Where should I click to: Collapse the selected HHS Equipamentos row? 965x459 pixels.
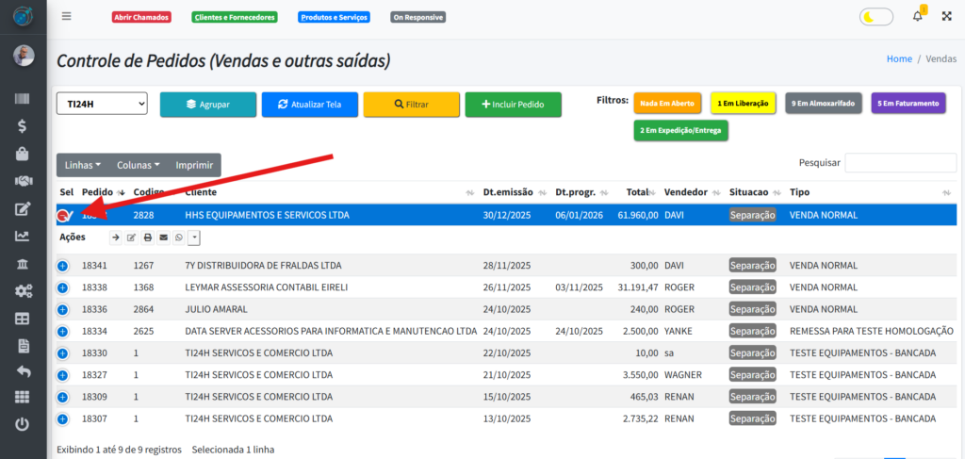click(x=63, y=216)
